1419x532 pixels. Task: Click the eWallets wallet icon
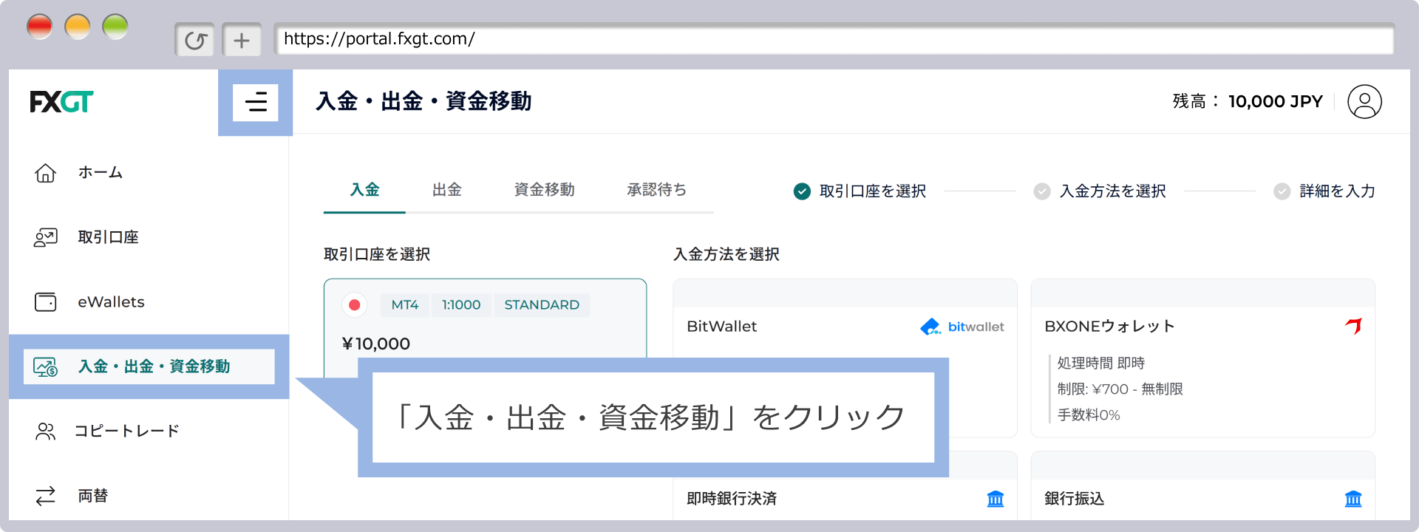pyautogui.click(x=46, y=302)
